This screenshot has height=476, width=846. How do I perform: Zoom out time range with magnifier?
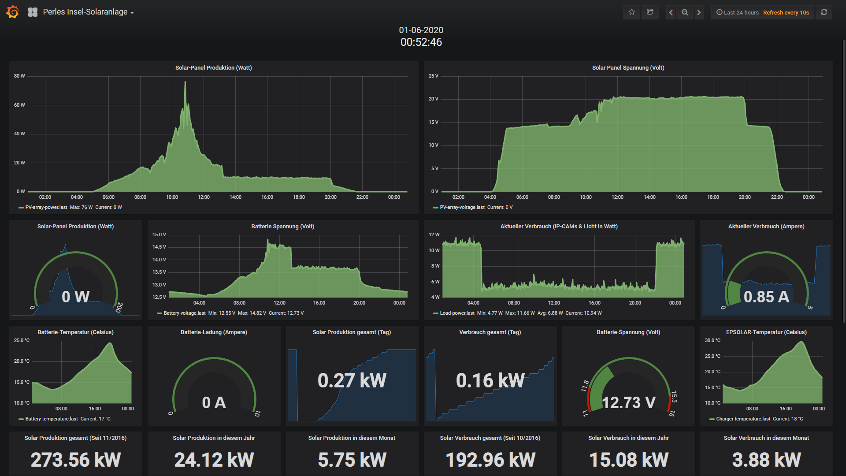685,12
